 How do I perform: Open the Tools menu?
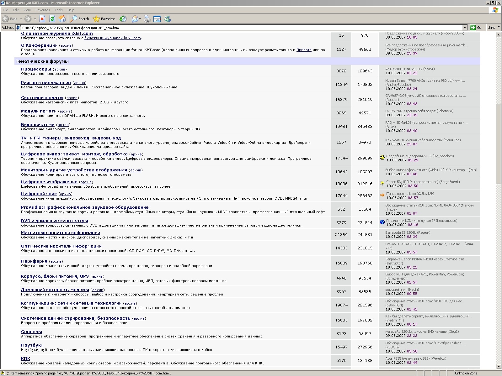(58, 10)
